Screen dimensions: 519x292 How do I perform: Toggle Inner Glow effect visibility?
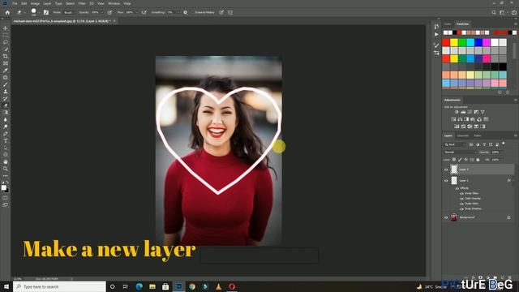click(x=461, y=193)
